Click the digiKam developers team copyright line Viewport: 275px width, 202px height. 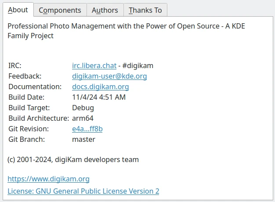pos(73,160)
